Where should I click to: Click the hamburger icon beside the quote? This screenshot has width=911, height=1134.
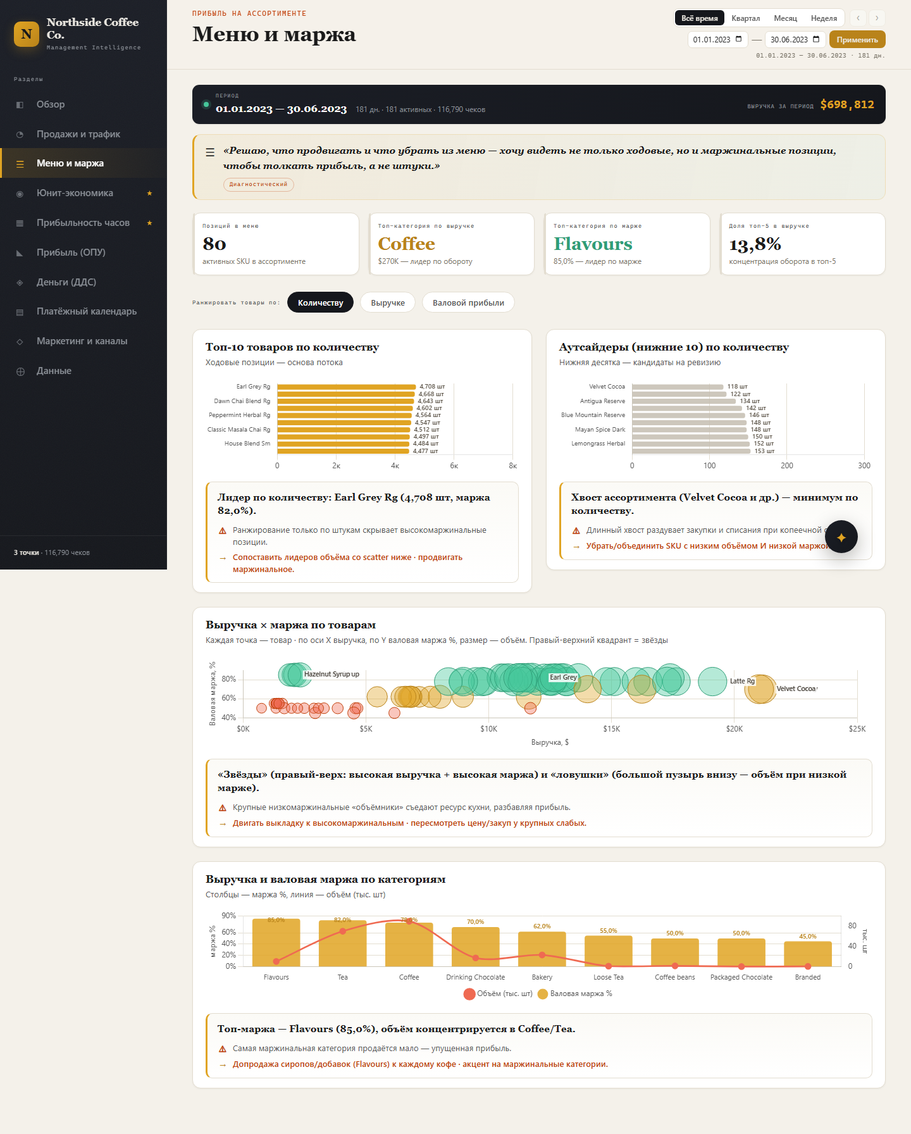click(210, 153)
